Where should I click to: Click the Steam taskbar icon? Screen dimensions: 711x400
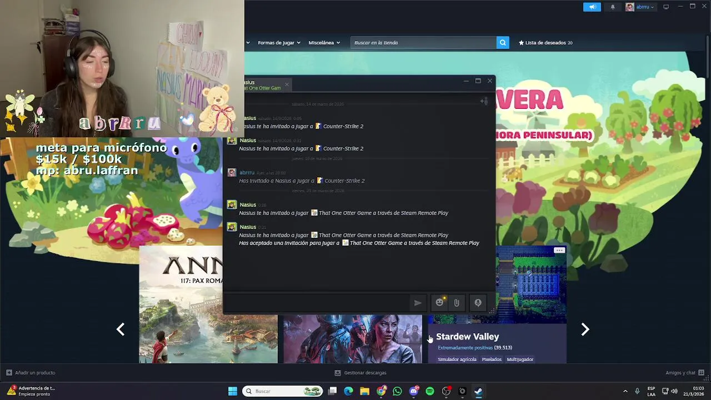[478, 391]
